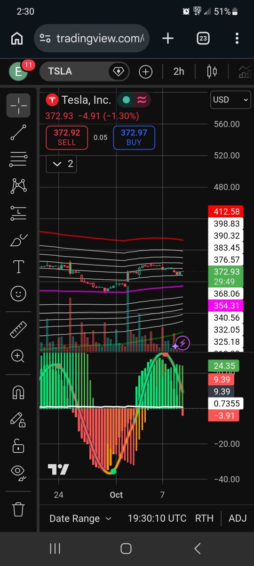Open the USD currency dropdown
Screen dimensions: 254x566
point(230,100)
